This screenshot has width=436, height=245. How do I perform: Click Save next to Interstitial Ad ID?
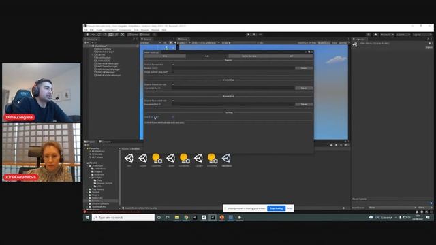304,88
